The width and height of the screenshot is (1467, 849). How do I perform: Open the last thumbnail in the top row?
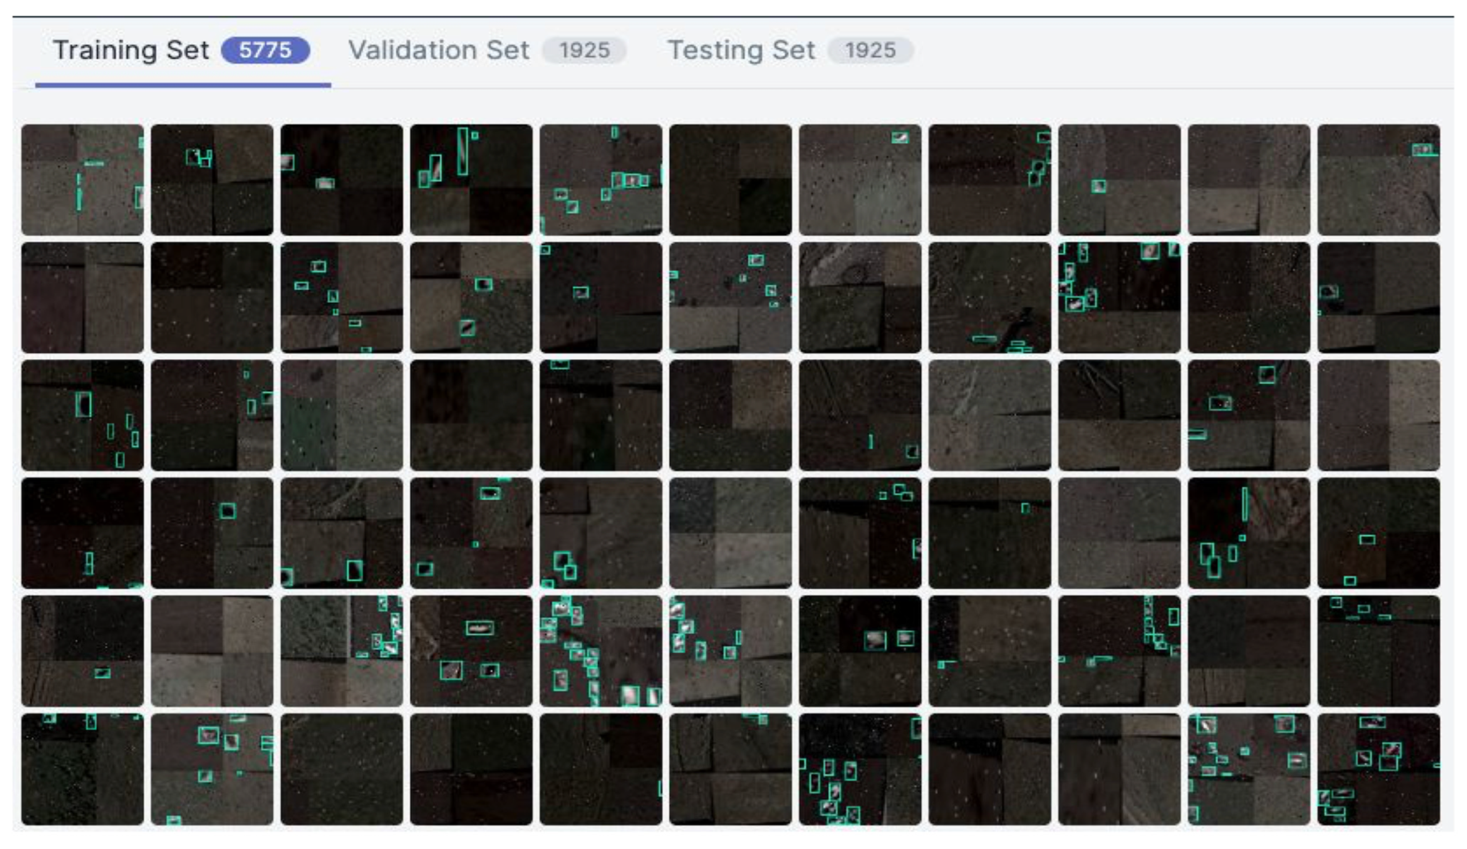1378,179
